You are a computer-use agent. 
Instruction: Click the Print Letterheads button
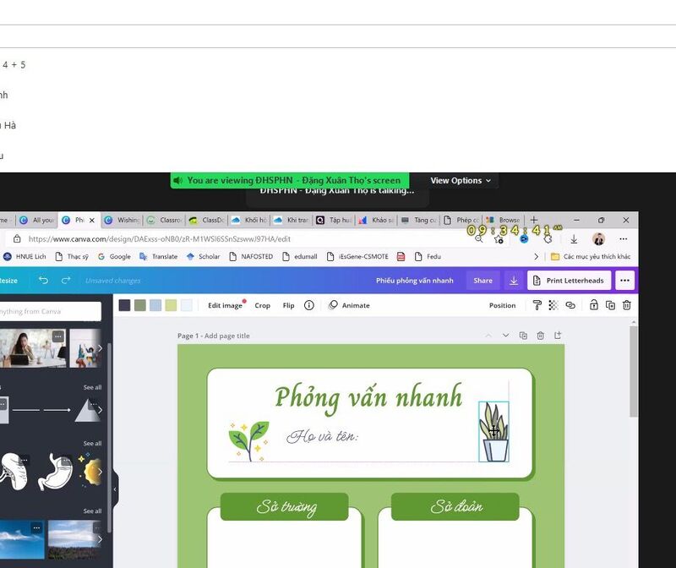coord(569,281)
